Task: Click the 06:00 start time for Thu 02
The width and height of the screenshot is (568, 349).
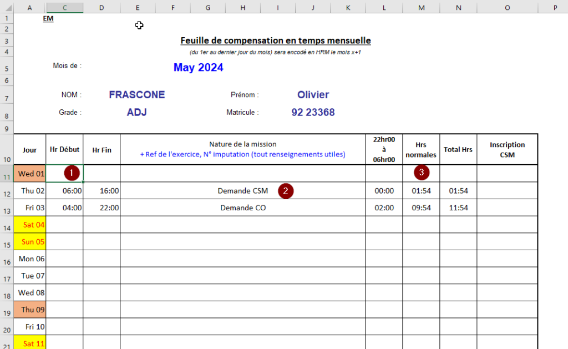Action: tap(65, 191)
